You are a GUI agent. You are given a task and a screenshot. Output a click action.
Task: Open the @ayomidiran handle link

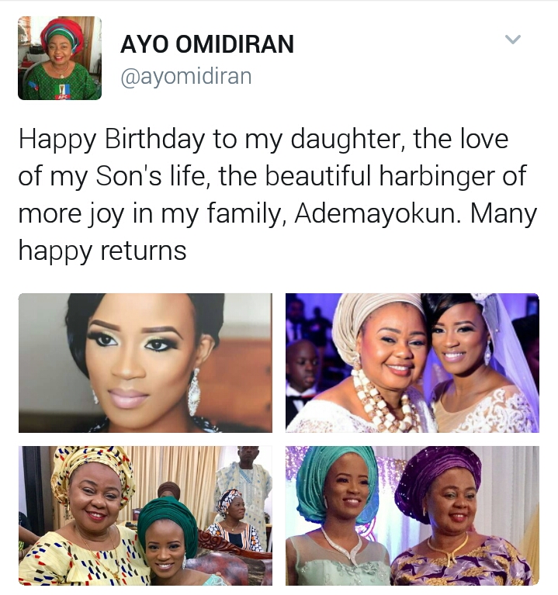[186, 76]
